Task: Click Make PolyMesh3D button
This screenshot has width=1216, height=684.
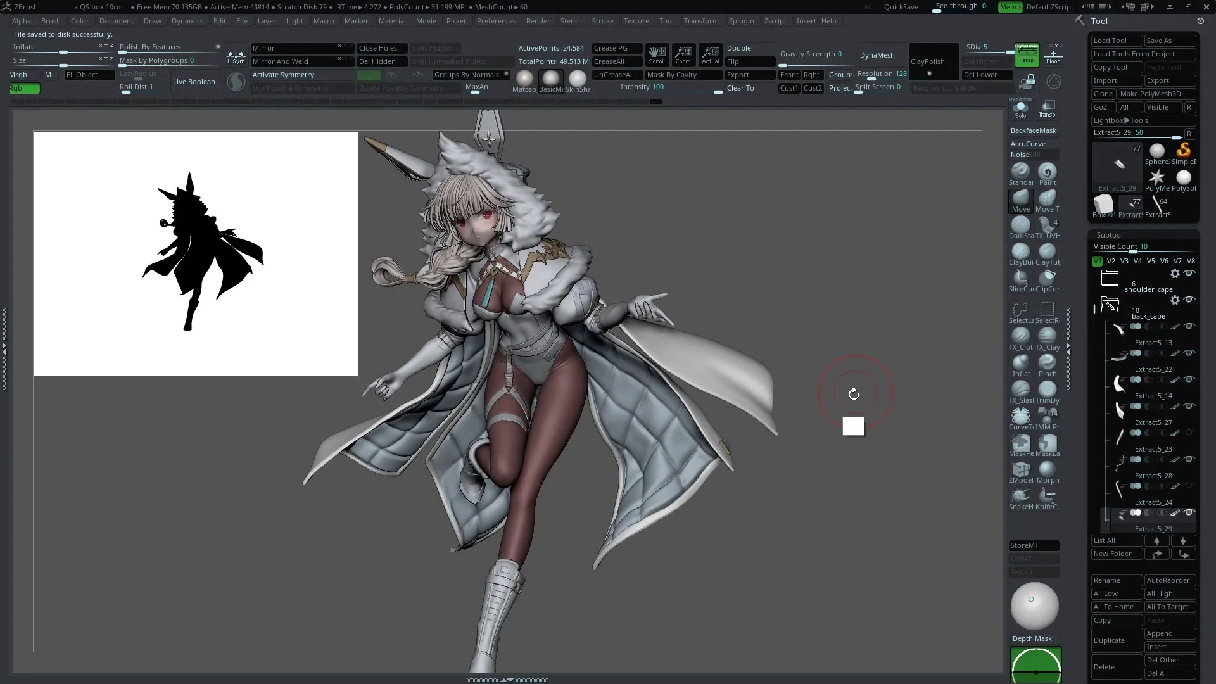Action: (1156, 94)
